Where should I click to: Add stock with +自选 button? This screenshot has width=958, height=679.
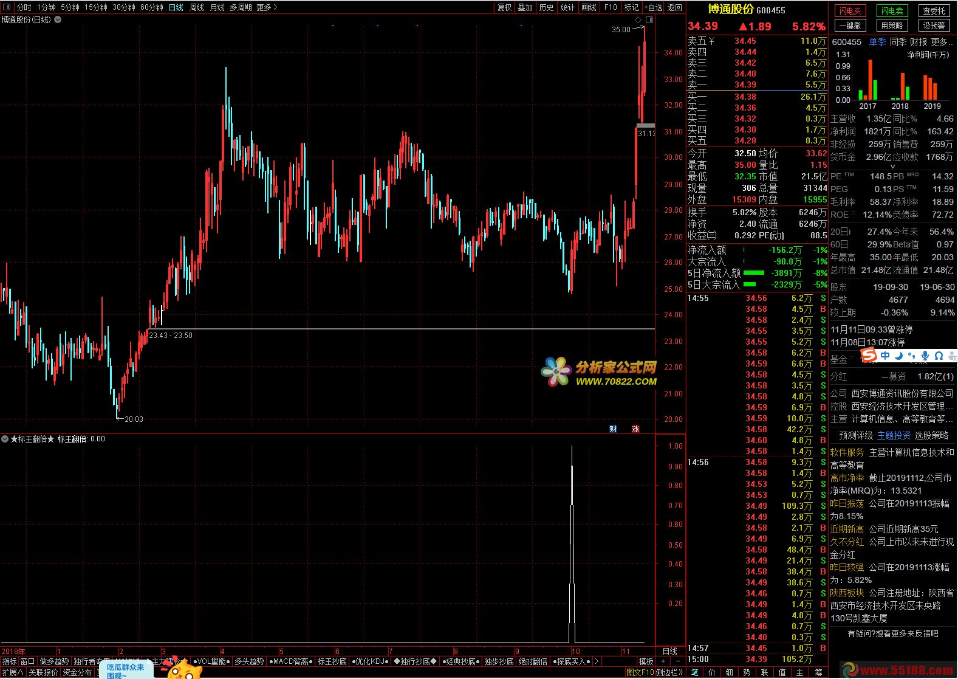pyautogui.click(x=653, y=7)
